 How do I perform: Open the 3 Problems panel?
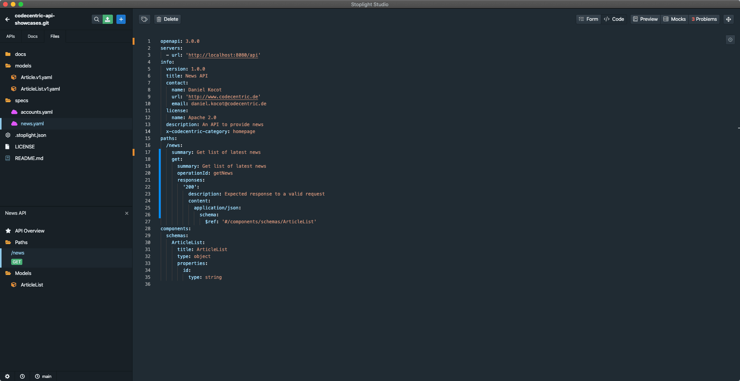pos(704,19)
